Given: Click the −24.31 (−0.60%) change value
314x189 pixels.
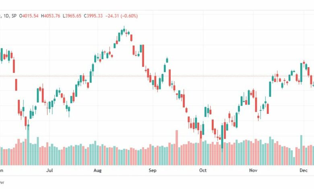Looking at the screenshot, I should pos(121,16).
